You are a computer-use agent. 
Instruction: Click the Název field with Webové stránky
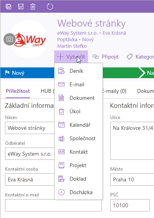tap(30, 128)
